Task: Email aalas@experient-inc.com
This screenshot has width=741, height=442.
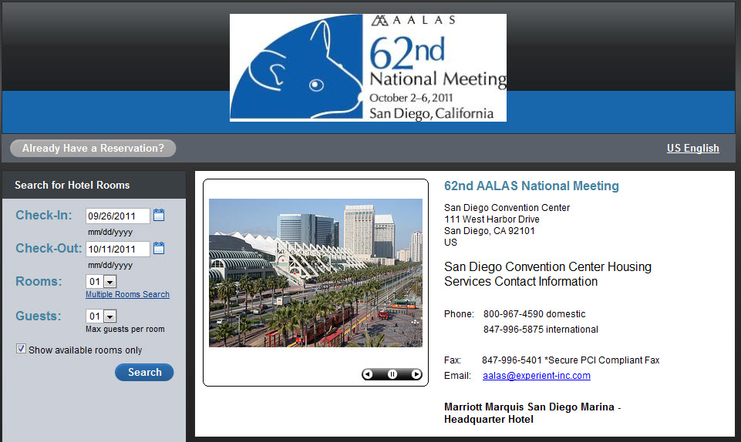Action: click(x=537, y=376)
